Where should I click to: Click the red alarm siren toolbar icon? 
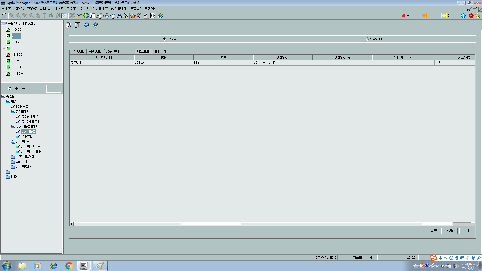point(133,16)
